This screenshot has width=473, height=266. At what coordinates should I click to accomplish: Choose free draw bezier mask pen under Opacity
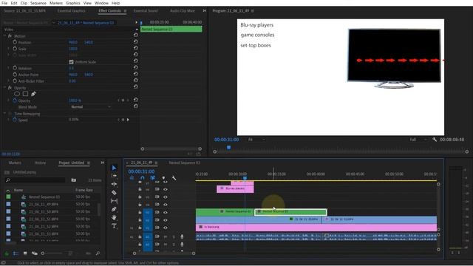point(33,94)
